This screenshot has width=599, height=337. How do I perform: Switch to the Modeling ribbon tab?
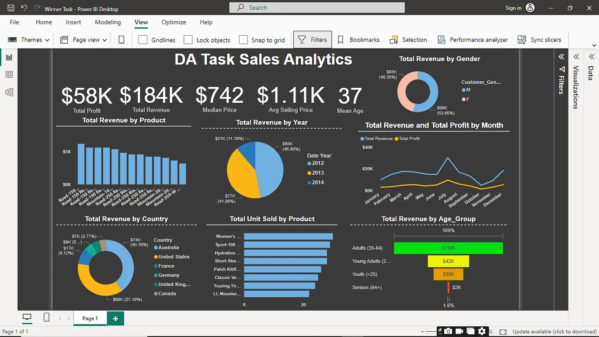108,22
